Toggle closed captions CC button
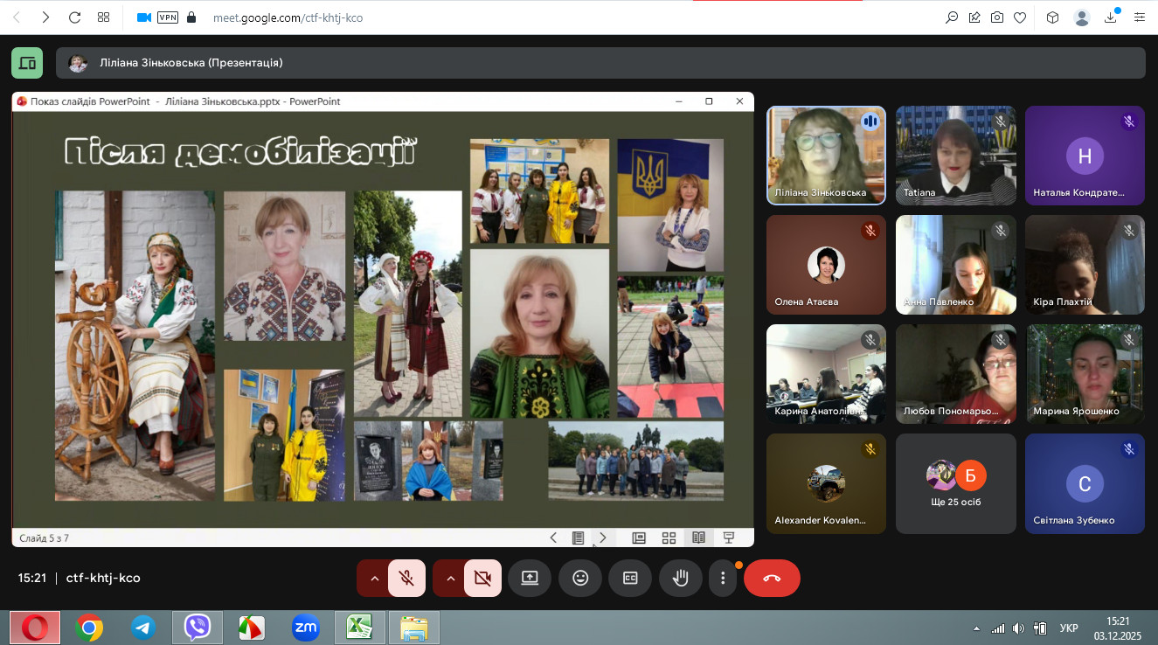Screen dimensions: 1158x645 pyautogui.click(x=630, y=578)
